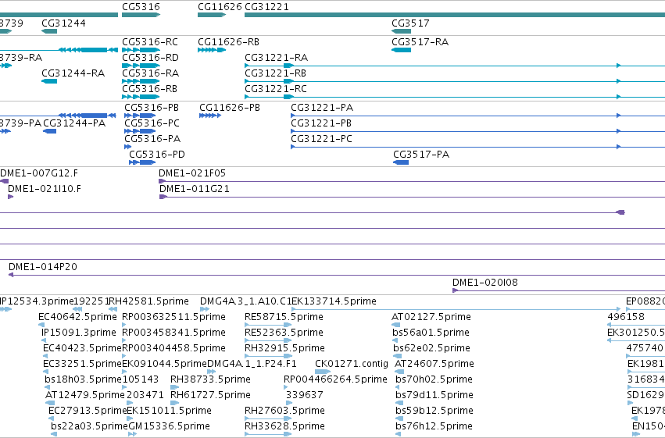Select protein CG31244-PA label
Screen dimensions: 665x438
click(74, 123)
